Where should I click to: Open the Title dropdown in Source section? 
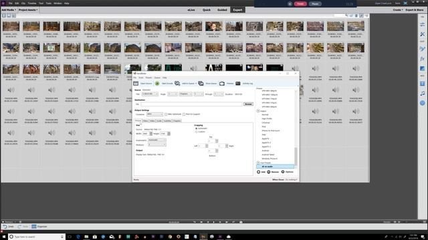(x=150, y=94)
